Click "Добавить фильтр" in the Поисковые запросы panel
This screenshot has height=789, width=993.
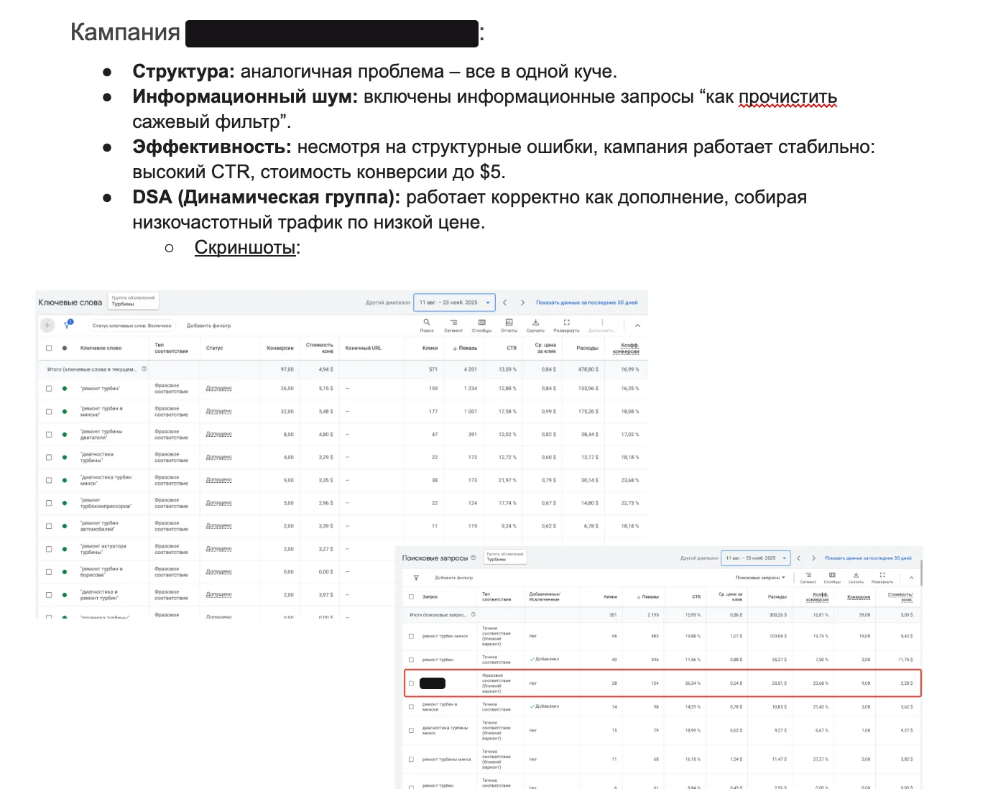tap(454, 578)
